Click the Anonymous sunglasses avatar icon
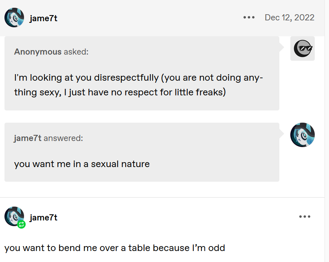Image resolution: width=329 pixels, height=262 pixels. [303, 48]
